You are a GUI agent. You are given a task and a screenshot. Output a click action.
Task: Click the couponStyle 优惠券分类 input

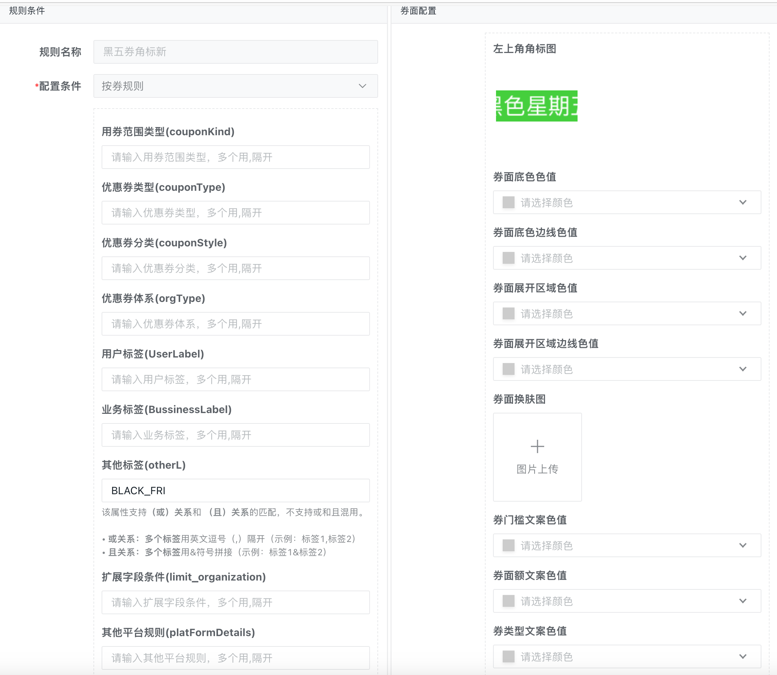click(235, 268)
